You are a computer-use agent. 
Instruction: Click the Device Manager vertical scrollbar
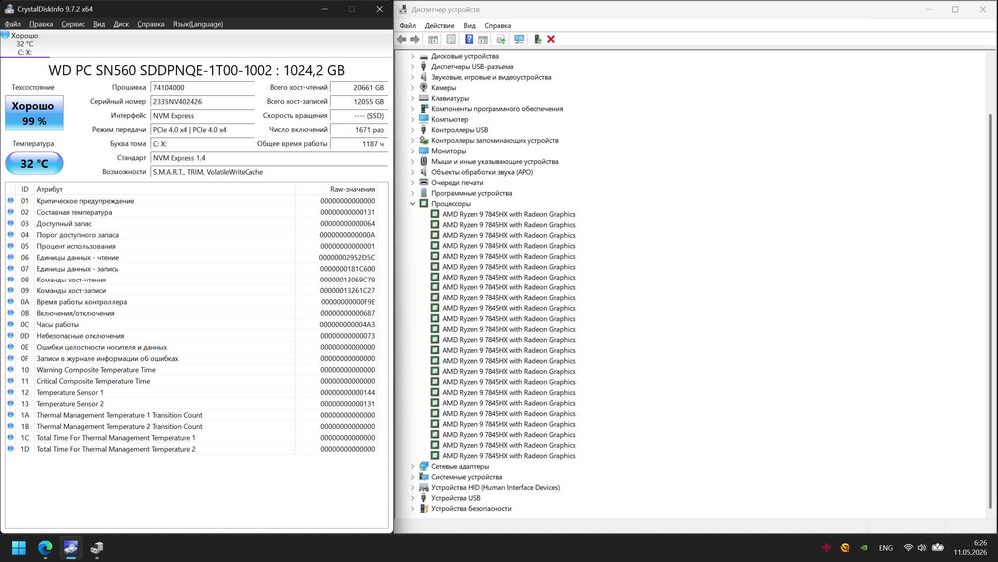tap(990, 311)
